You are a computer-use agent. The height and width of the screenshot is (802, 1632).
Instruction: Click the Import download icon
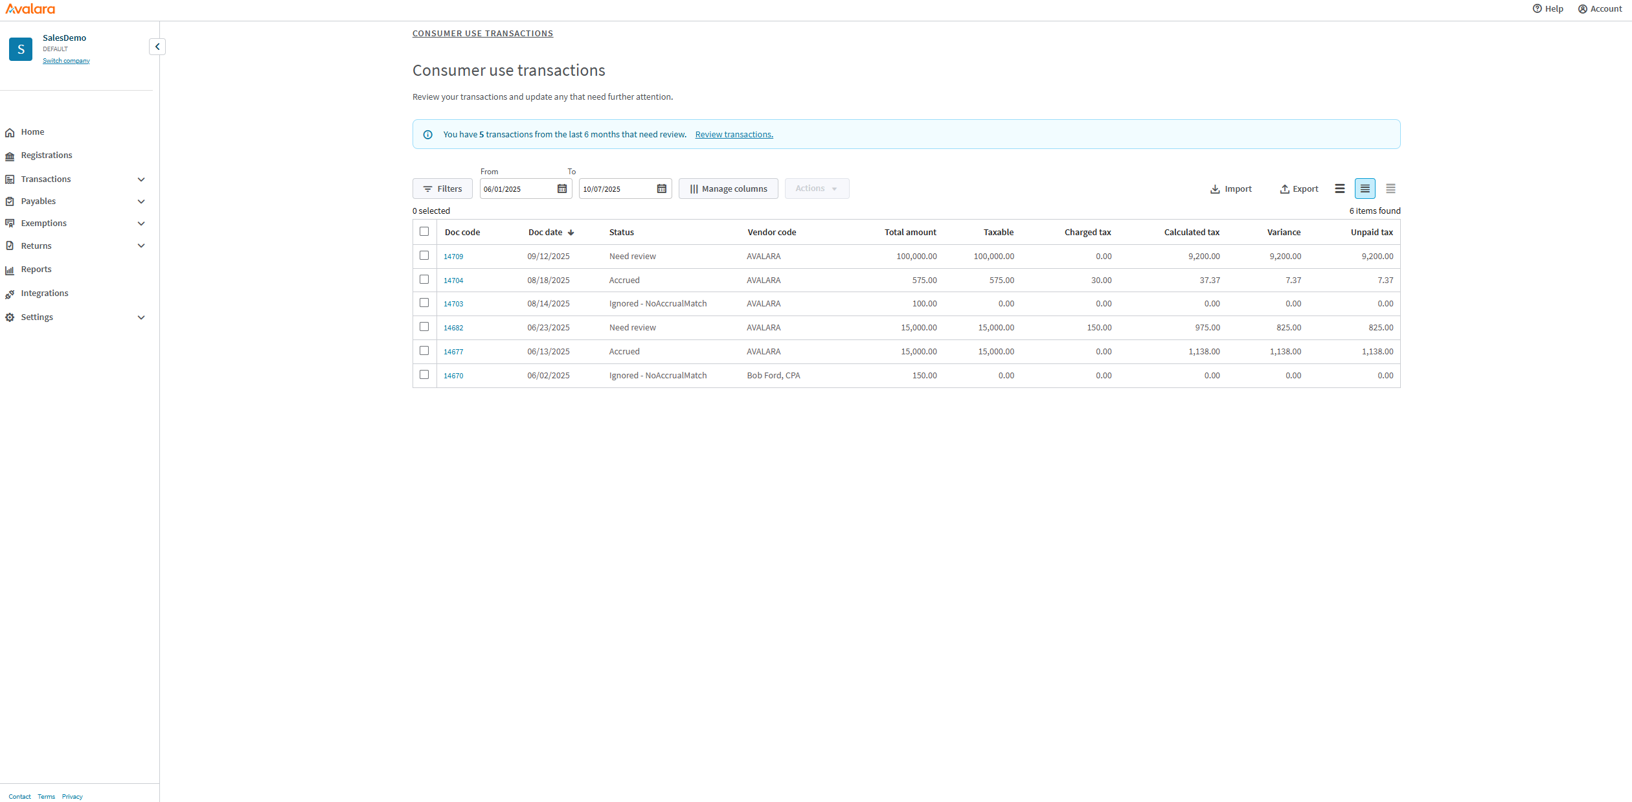1215,189
